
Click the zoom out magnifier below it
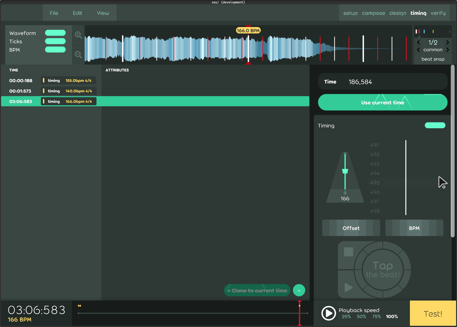pyautogui.click(x=78, y=55)
